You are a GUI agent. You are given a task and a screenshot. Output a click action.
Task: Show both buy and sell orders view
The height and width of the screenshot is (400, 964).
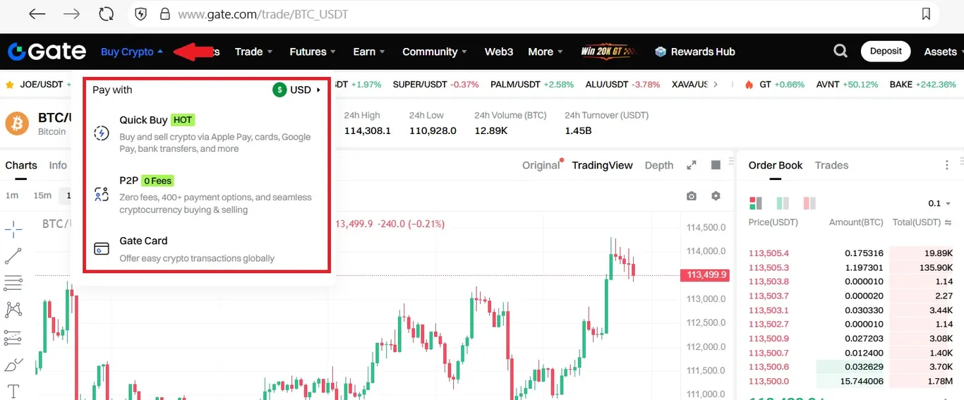[x=756, y=203]
